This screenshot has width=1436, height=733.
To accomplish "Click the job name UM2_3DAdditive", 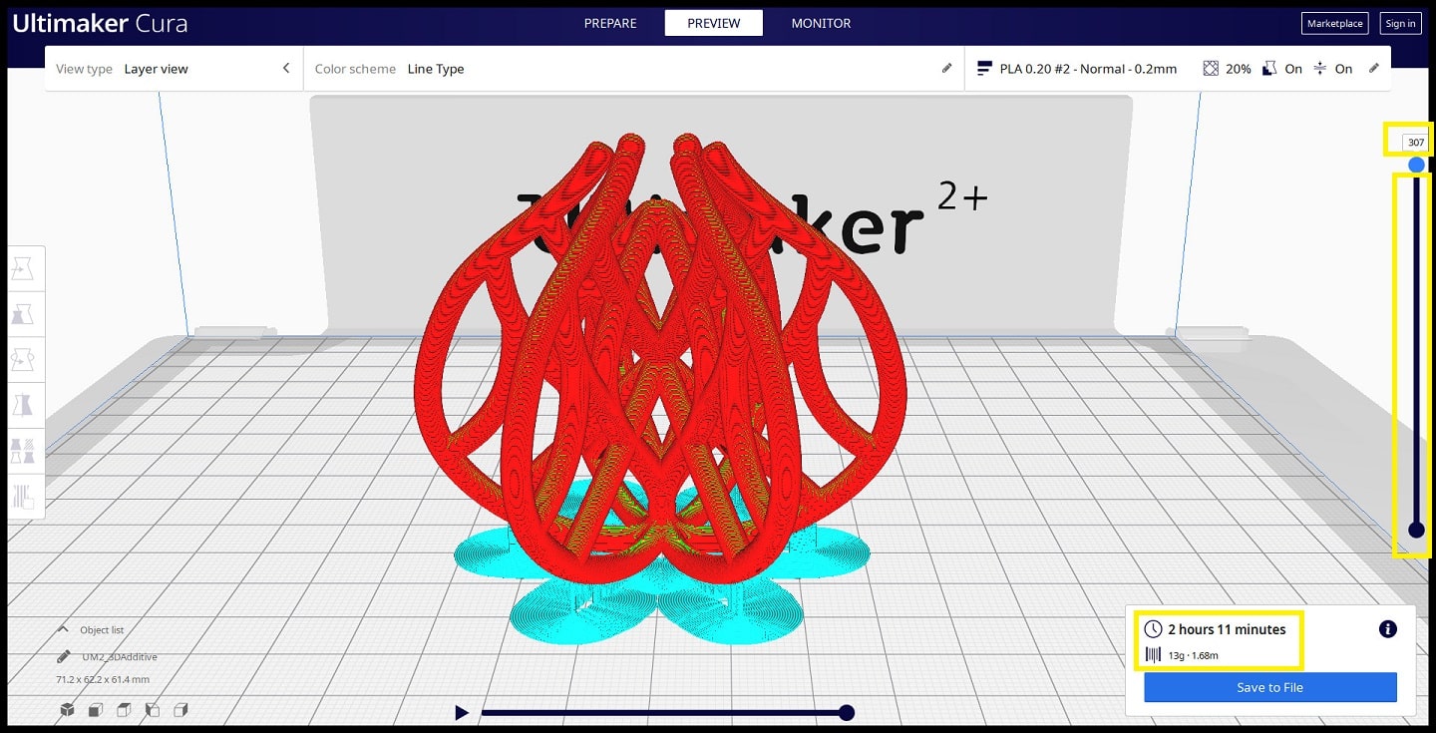I will (x=120, y=657).
